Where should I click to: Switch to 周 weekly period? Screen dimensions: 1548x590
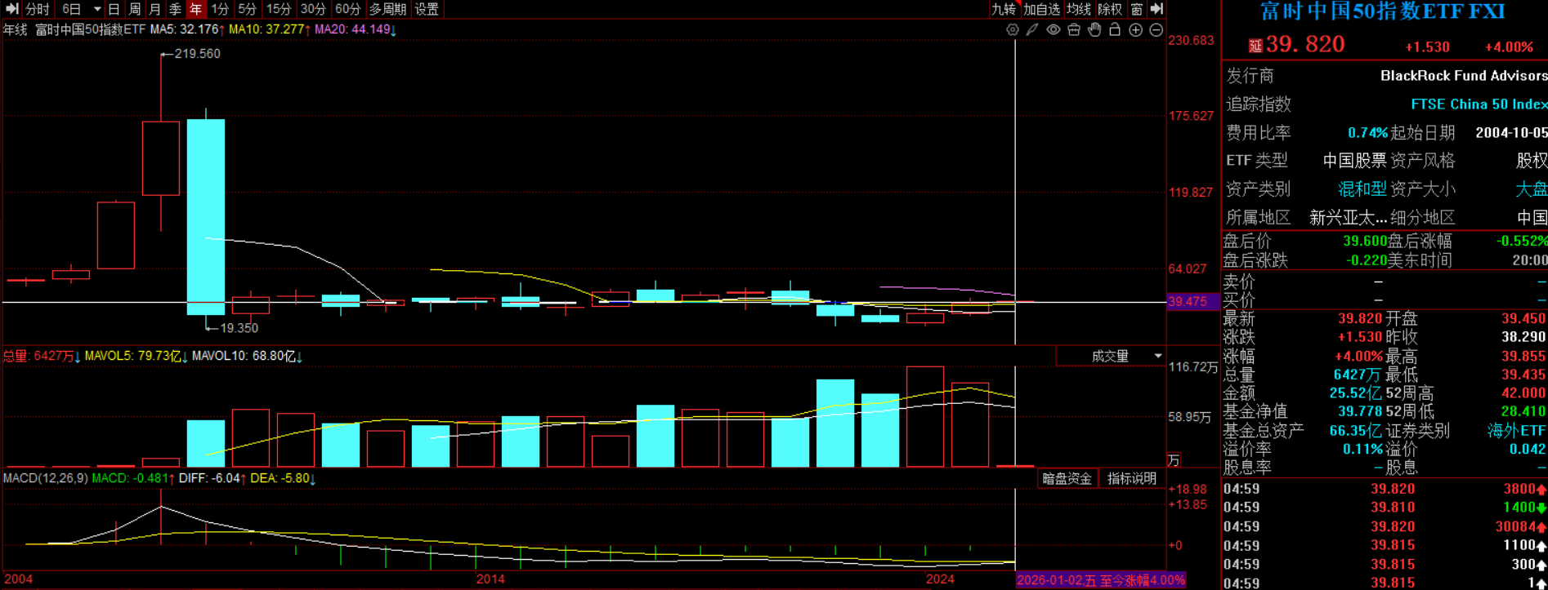[135, 9]
